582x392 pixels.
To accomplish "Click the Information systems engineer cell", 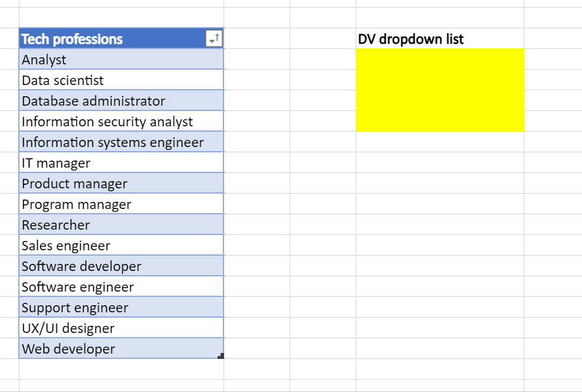I will coord(121,142).
